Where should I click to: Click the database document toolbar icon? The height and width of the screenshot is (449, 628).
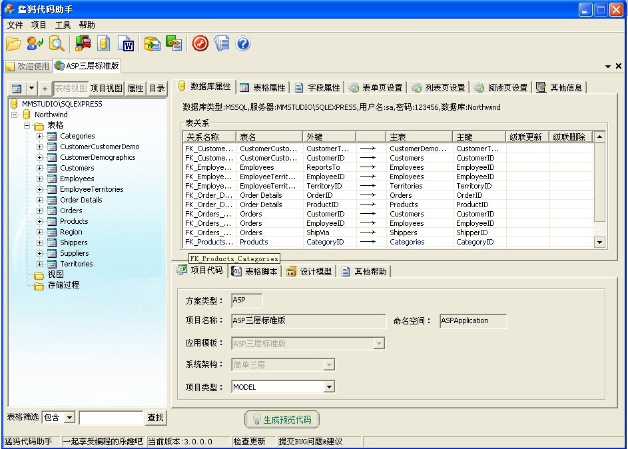point(103,43)
